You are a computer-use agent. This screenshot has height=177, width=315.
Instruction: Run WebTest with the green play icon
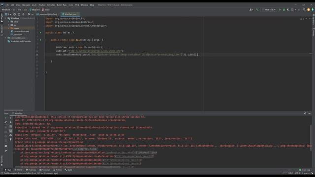tap(280, 10)
